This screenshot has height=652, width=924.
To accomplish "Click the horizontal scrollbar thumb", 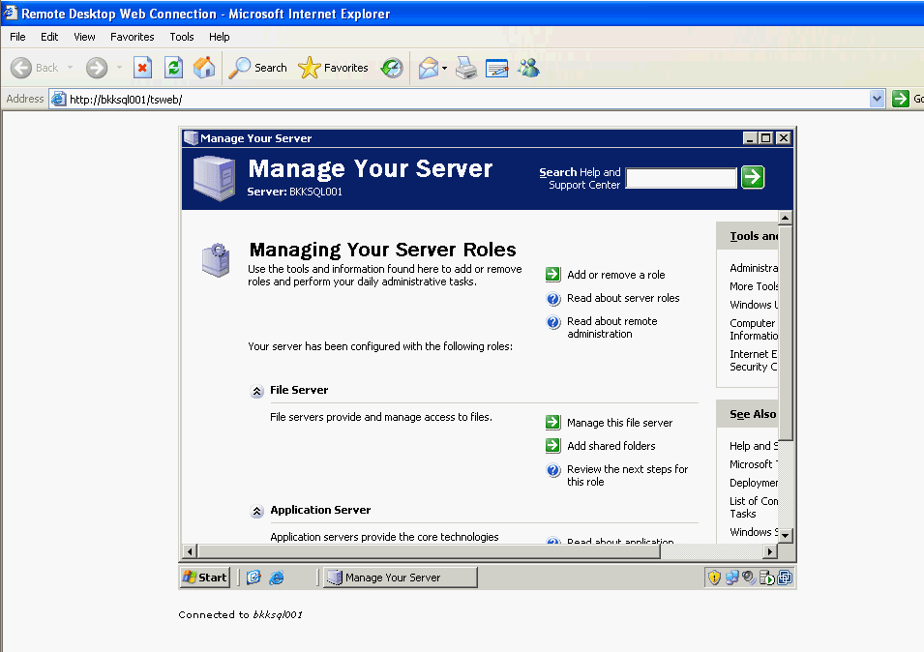I will [429, 551].
